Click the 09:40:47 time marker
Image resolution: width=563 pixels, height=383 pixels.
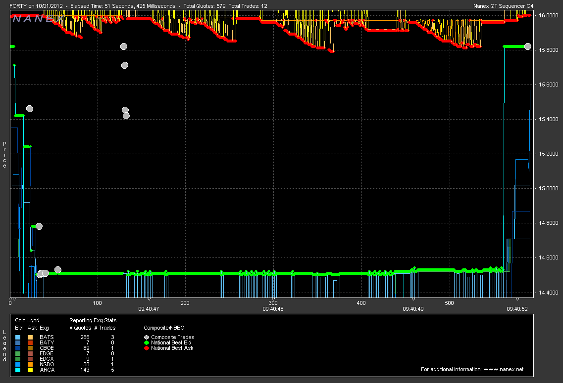[x=149, y=309]
